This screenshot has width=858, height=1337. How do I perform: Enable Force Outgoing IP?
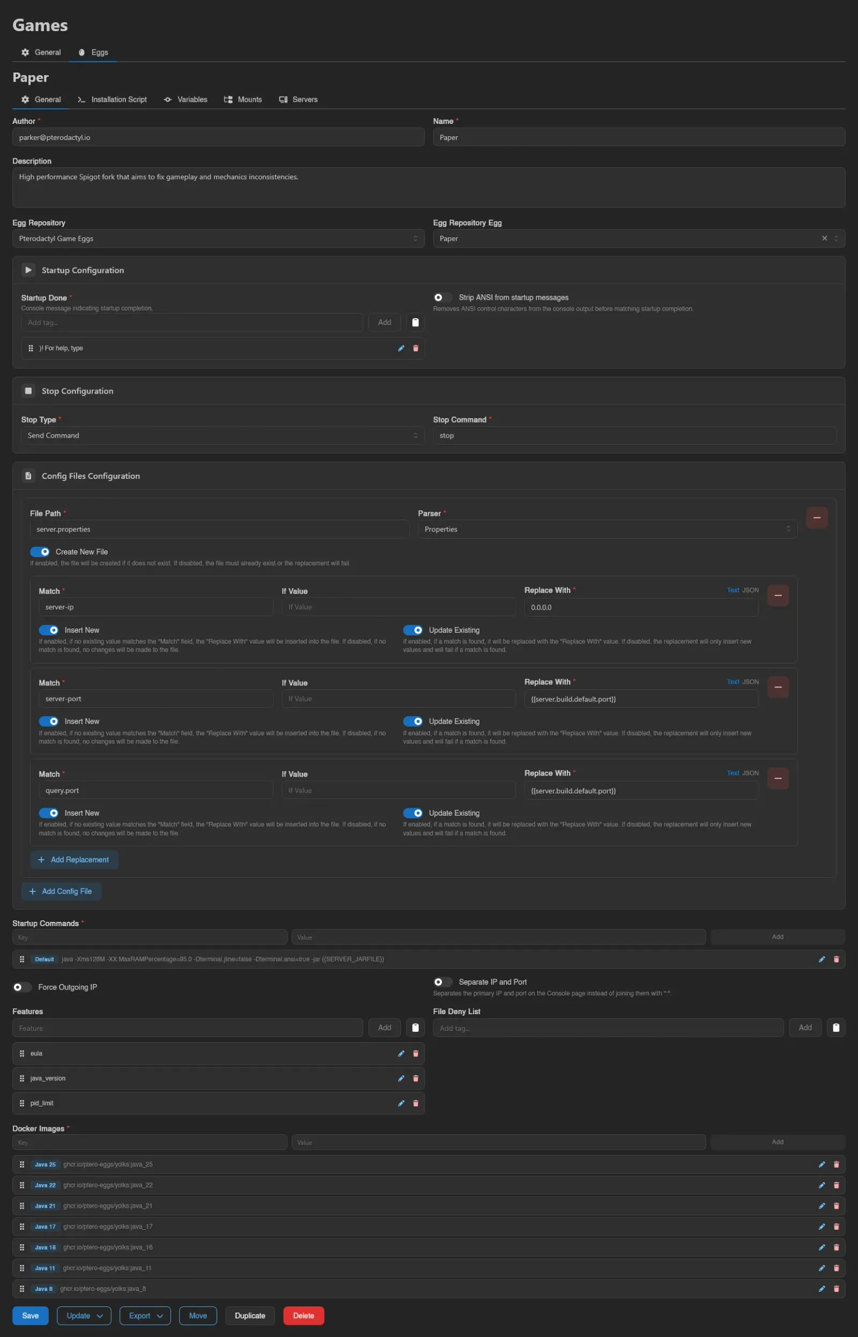(22, 987)
